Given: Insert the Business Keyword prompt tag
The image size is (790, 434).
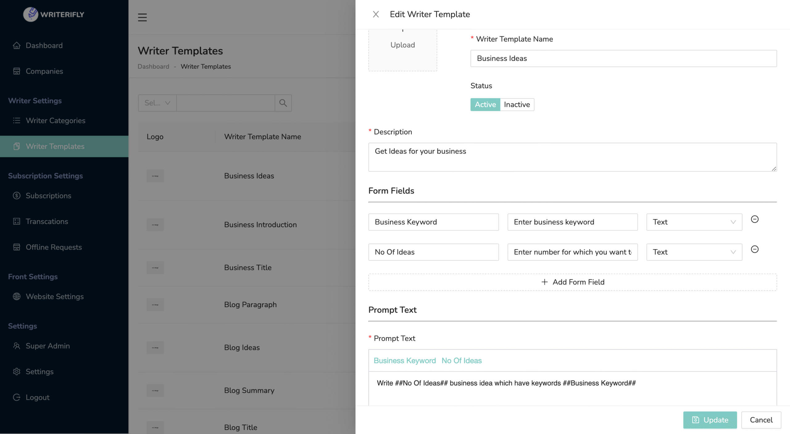Looking at the screenshot, I should [x=405, y=361].
